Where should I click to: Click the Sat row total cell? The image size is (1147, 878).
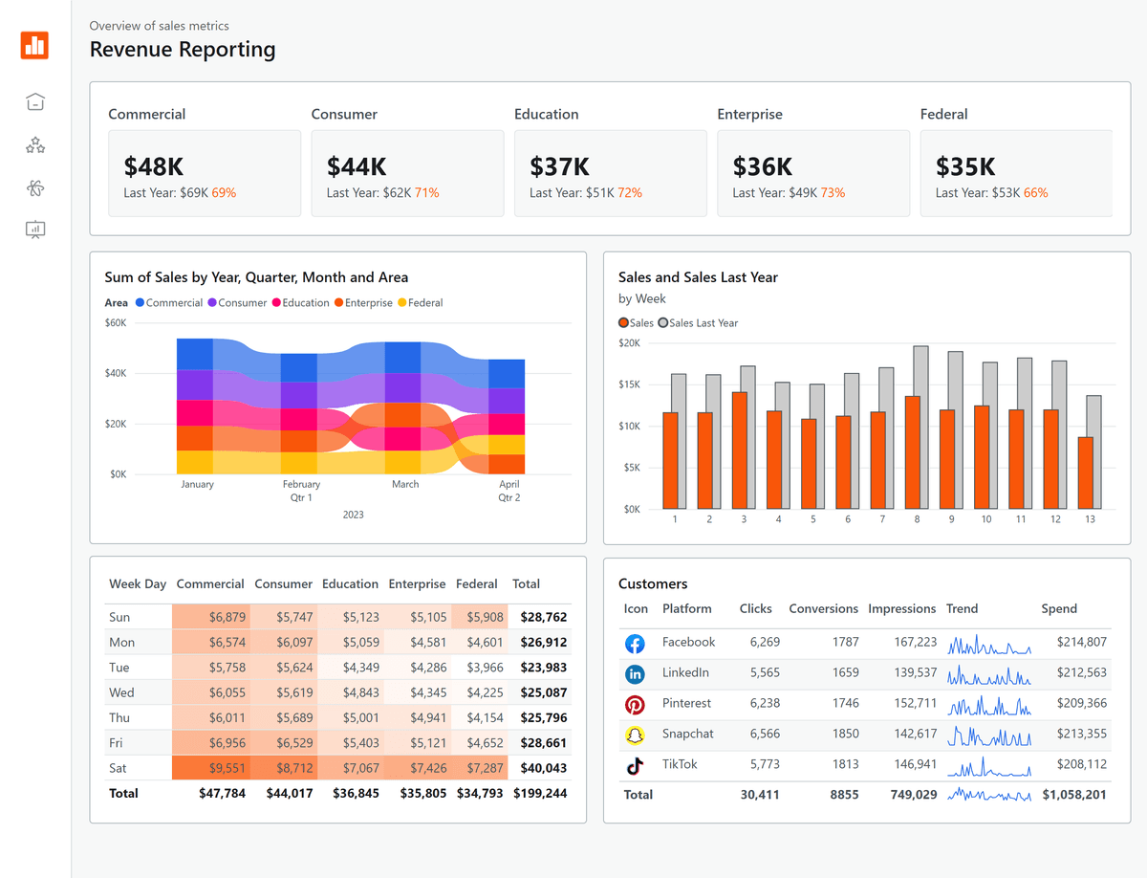coord(543,767)
